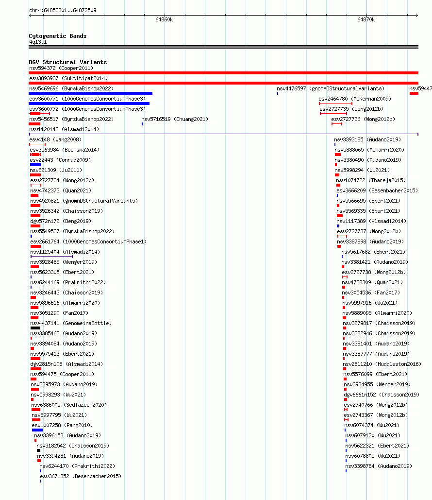Open nsv5889095 (Almarri2020) label
The width and height of the screenshot is (432, 500).
pyautogui.click(x=377, y=313)
